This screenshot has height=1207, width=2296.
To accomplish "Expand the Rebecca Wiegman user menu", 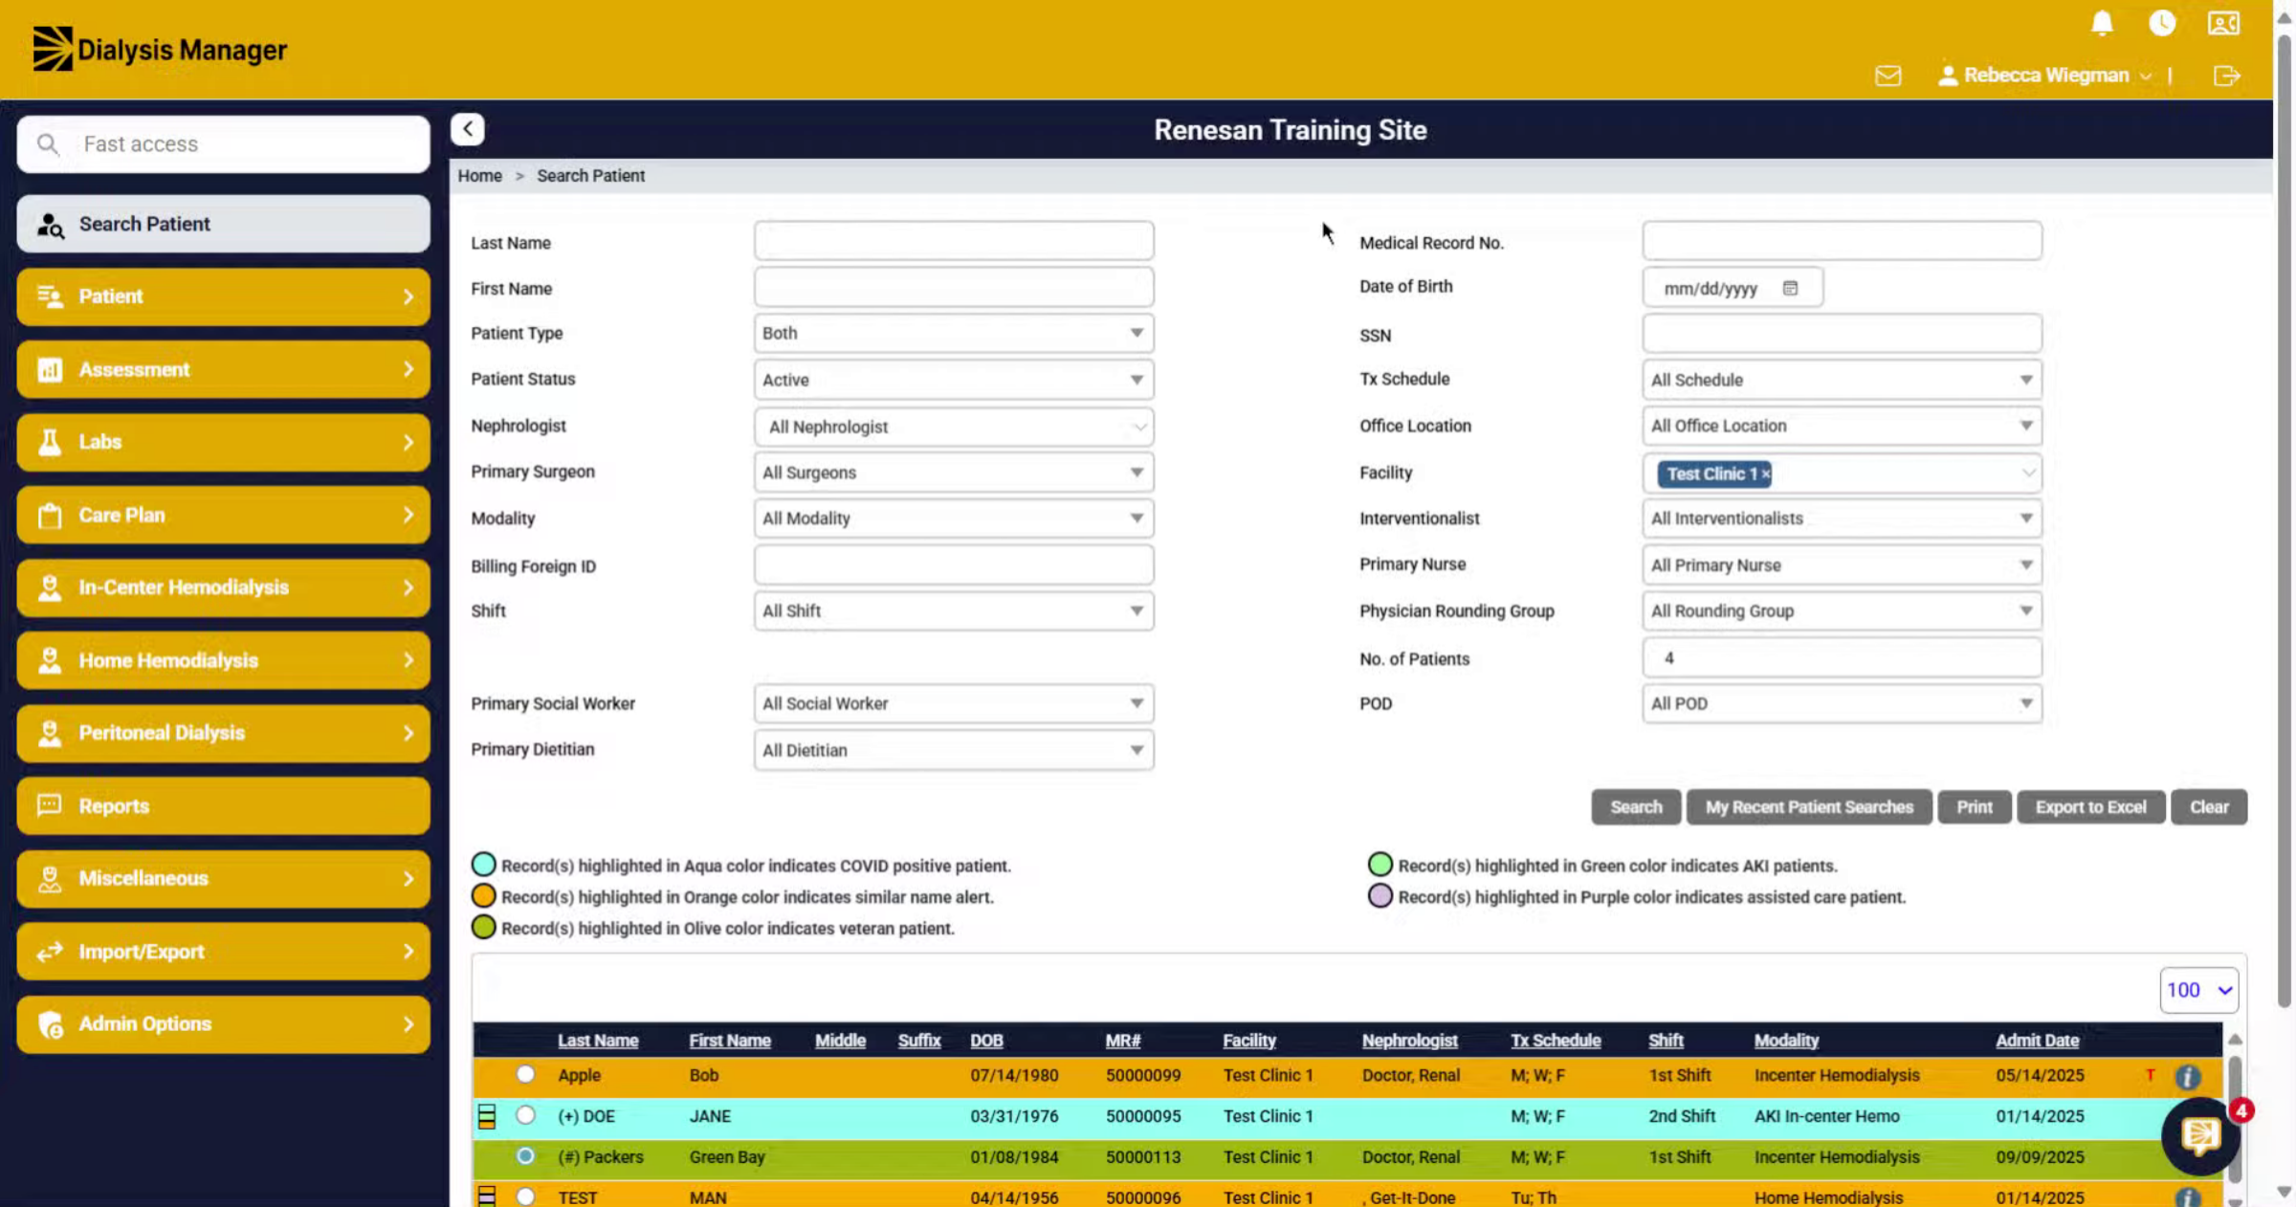I will coord(2045,76).
